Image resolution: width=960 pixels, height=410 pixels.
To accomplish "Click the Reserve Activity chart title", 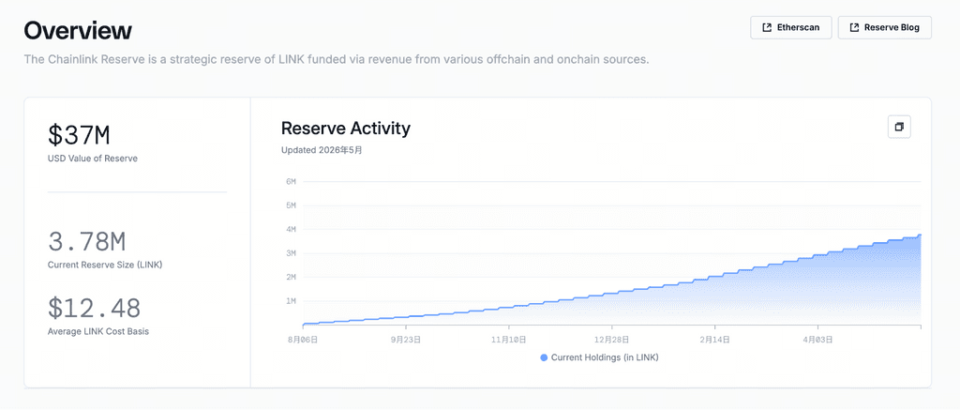I will tap(345, 129).
